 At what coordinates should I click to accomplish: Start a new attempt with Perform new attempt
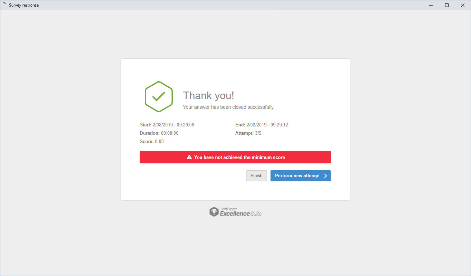[x=301, y=176]
